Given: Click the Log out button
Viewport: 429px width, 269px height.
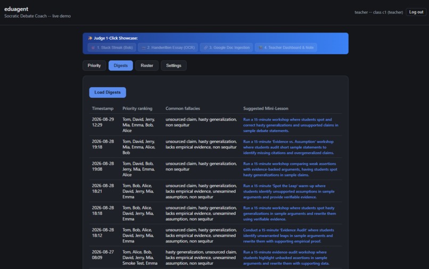Looking at the screenshot, I should (x=416, y=12).
